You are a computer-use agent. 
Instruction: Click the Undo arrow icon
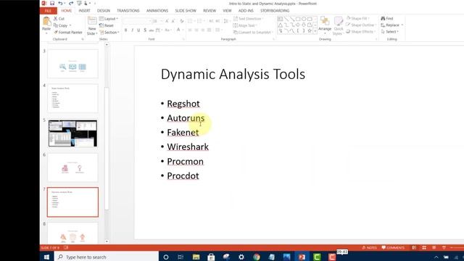point(60,3)
